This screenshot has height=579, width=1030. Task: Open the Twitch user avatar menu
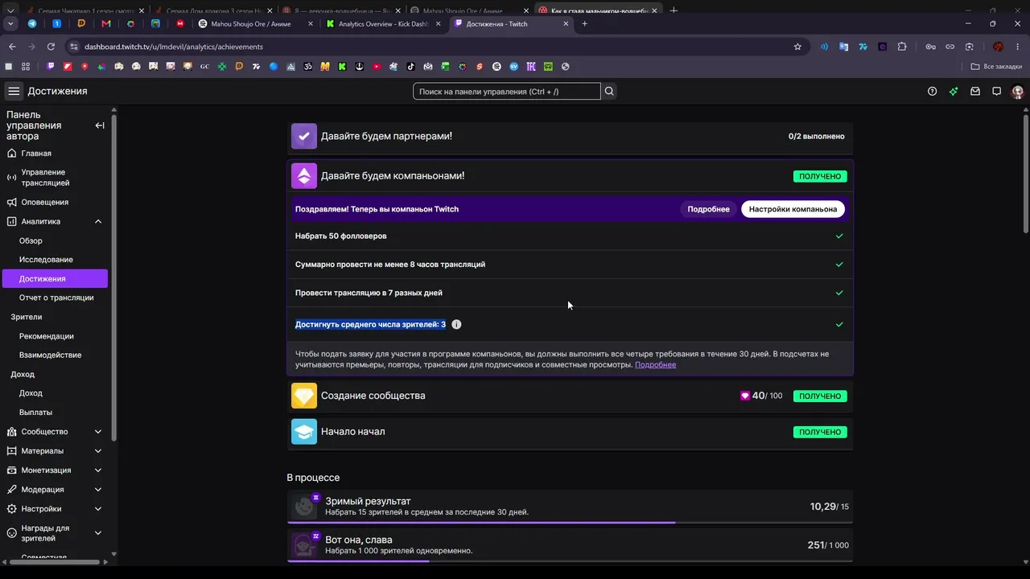1017,92
